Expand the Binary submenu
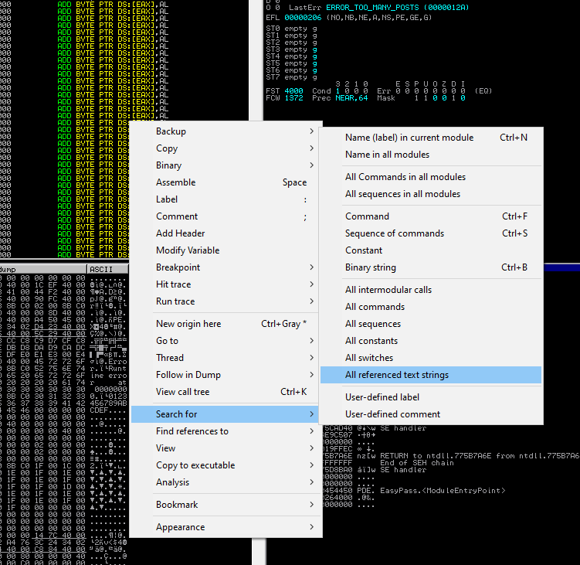Image resolution: width=580 pixels, height=565 pixels. [226, 165]
